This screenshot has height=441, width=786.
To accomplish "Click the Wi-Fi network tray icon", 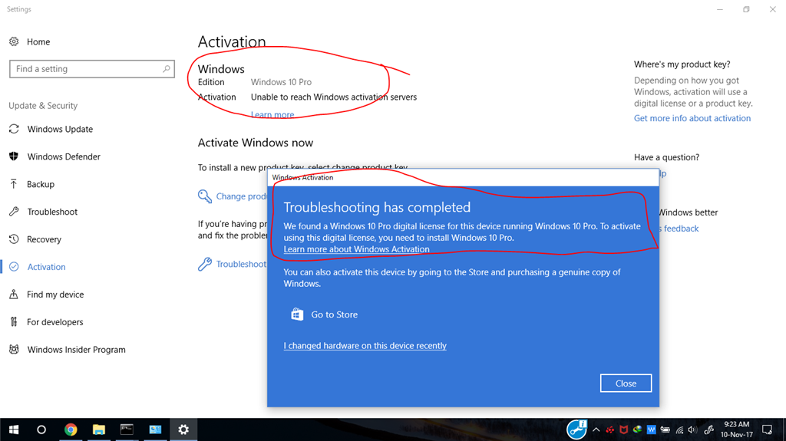I will pyautogui.click(x=680, y=429).
